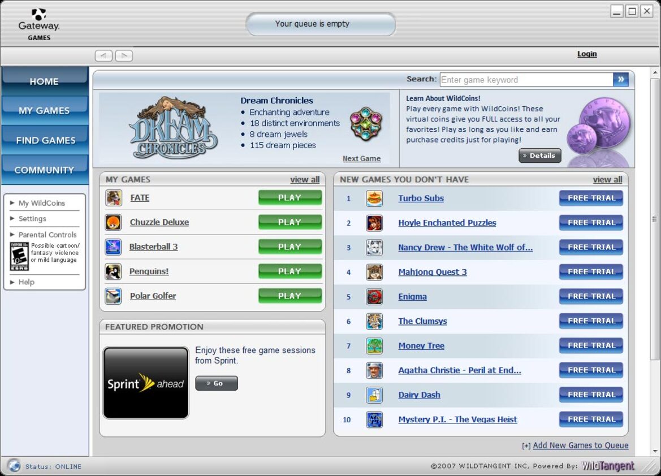Click the Hoyle Enchanted Puzzles icon
This screenshot has height=476, width=661.
pos(374,223)
